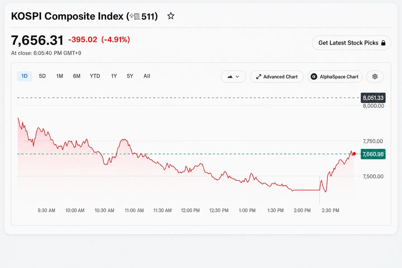Image resolution: width=402 pixels, height=268 pixels.
Task: Click the -395.02 price change
Action: coord(83,40)
